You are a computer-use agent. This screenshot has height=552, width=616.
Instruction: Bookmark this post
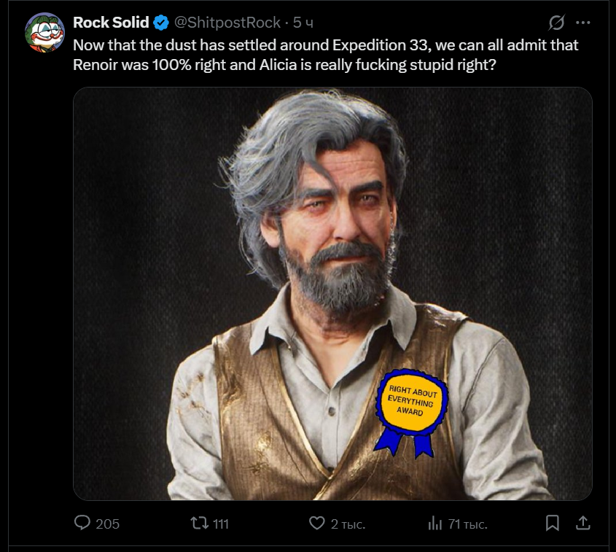tap(553, 523)
